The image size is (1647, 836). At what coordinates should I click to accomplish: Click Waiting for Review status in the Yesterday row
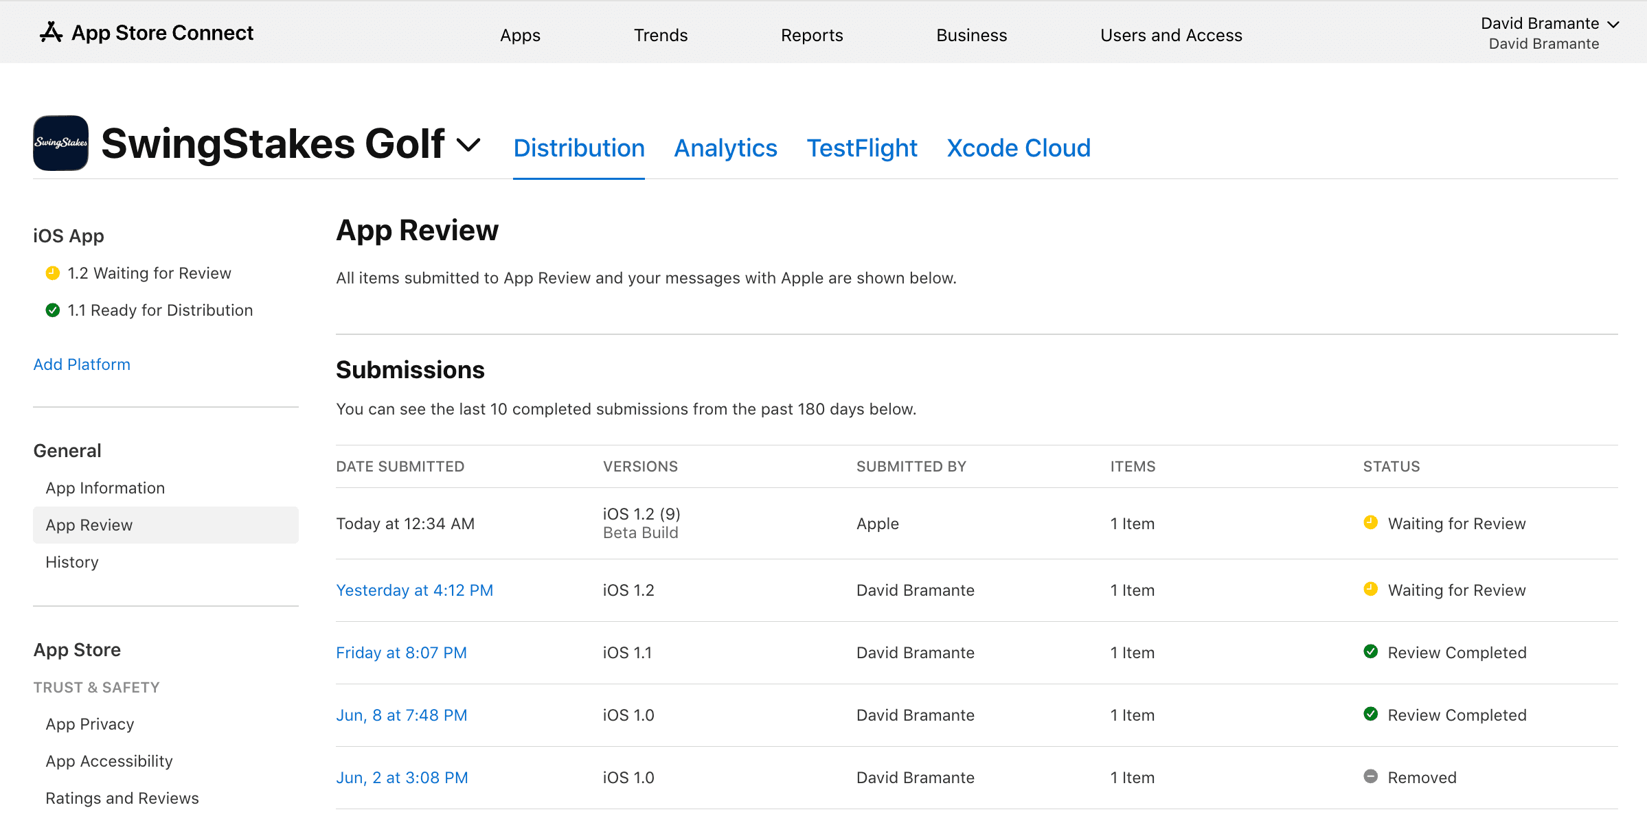click(x=1457, y=590)
